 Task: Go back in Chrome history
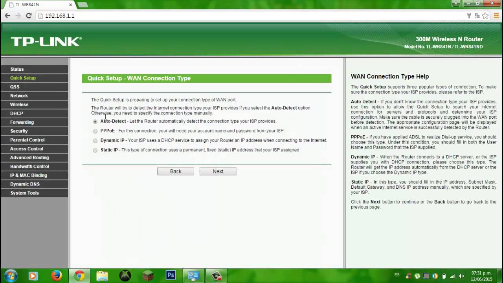(x=7, y=16)
